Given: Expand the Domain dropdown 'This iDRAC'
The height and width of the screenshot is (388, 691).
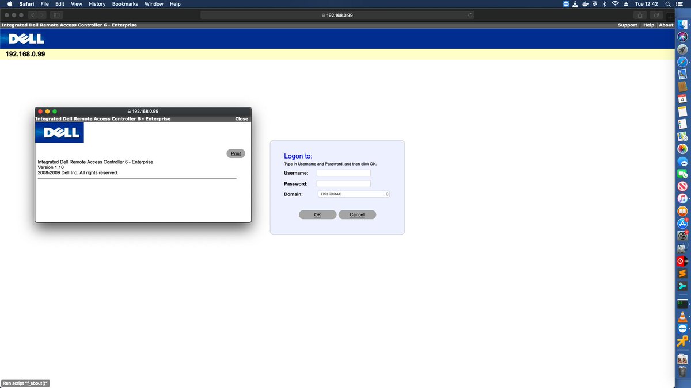Looking at the screenshot, I should coord(354,194).
